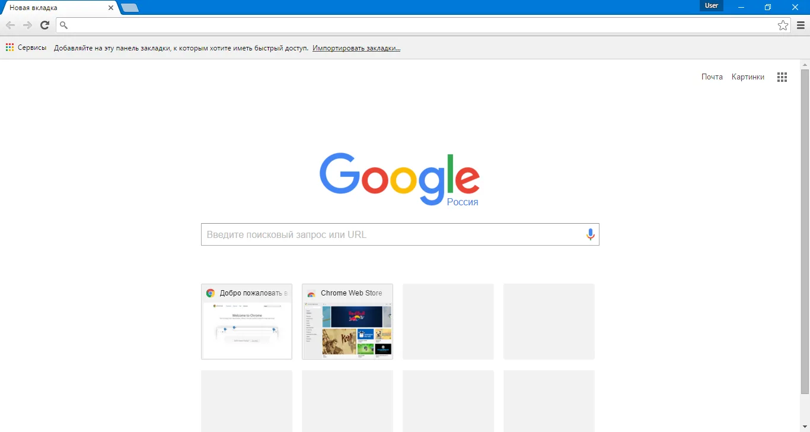
Task: Follow the Импортировать закладки link
Action: [x=356, y=48]
